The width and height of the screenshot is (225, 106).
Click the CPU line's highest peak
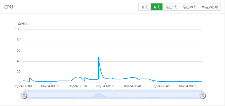[99, 57]
